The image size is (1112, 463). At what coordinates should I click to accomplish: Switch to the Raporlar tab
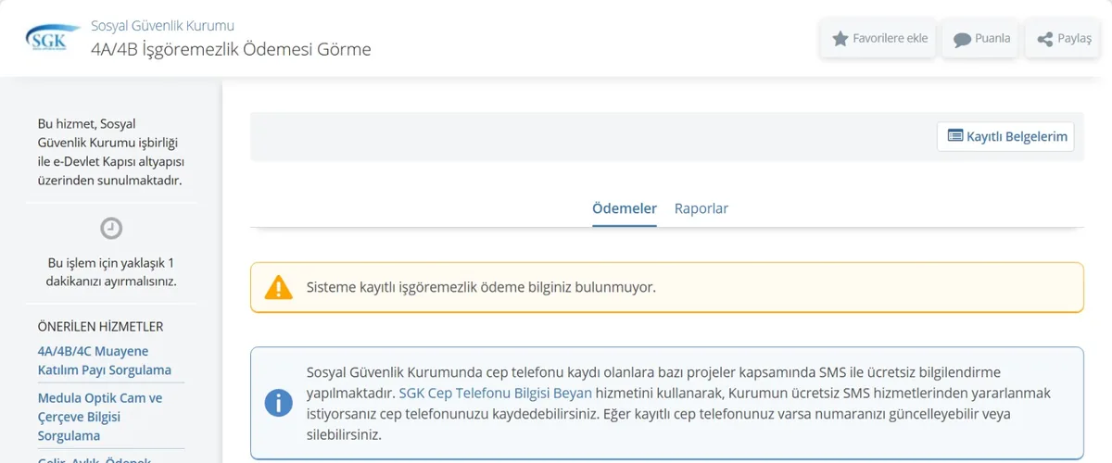point(701,208)
